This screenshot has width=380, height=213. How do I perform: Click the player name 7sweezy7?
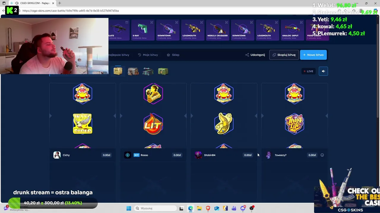click(x=281, y=155)
